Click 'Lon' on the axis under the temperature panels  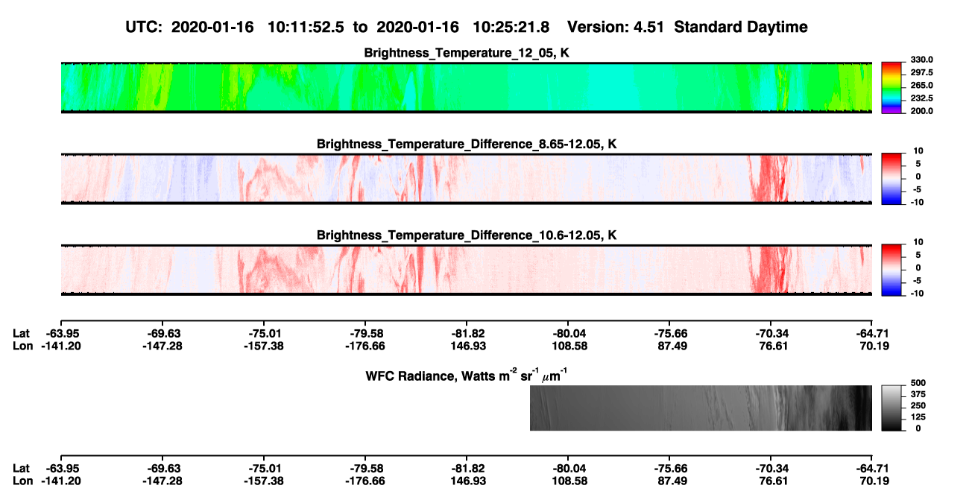click(22, 346)
